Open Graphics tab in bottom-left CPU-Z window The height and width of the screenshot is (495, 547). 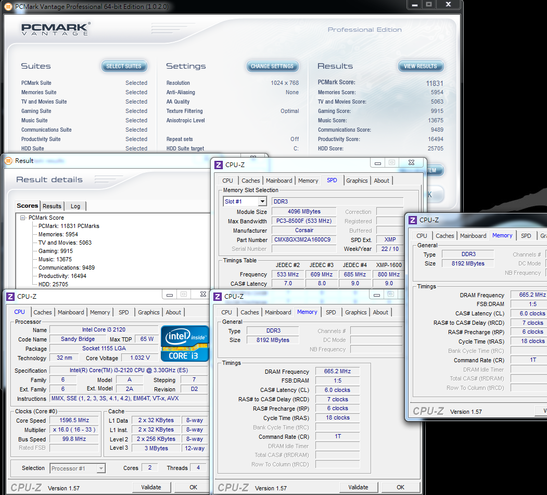tap(149, 312)
